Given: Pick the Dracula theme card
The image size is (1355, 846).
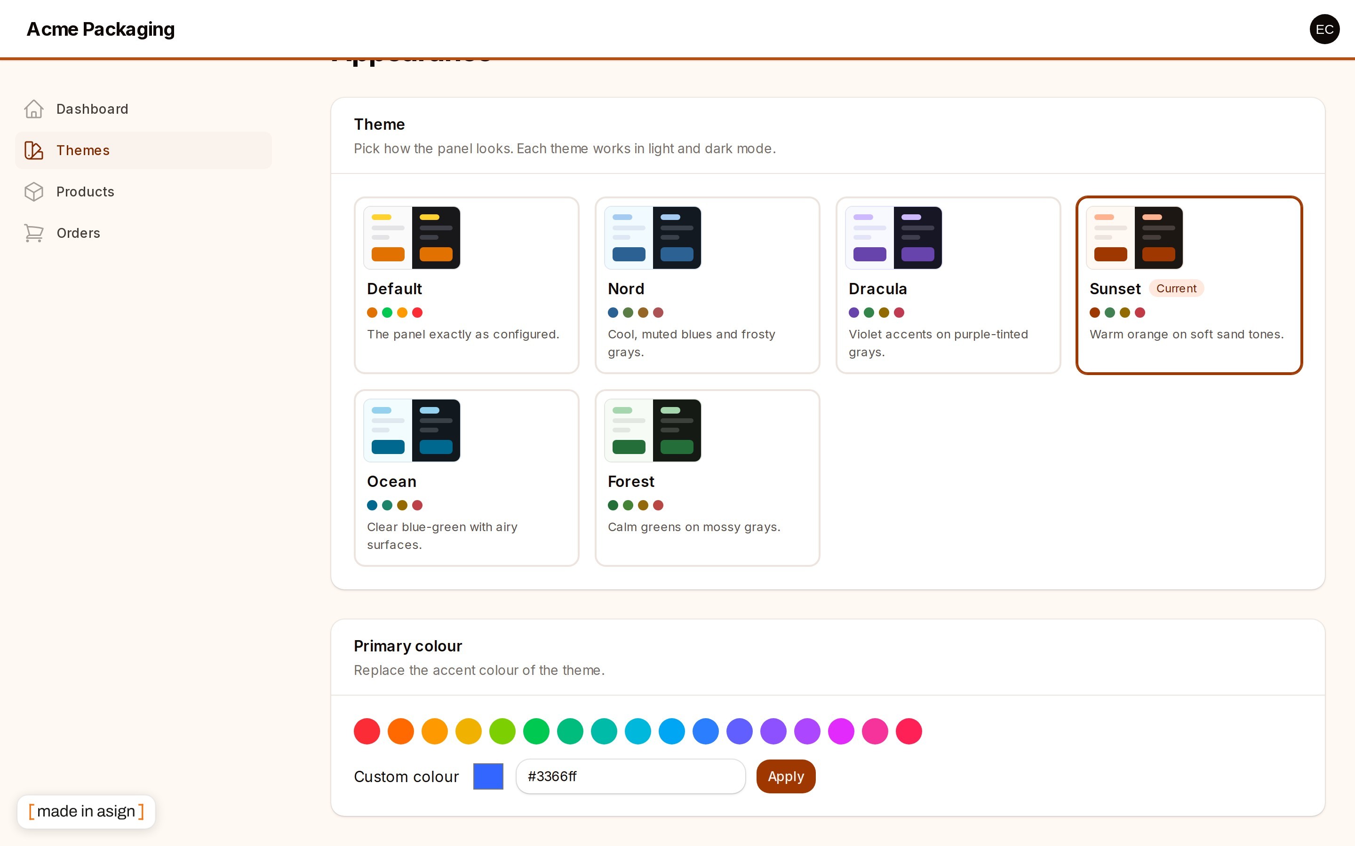Looking at the screenshot, I should point(948,285).
